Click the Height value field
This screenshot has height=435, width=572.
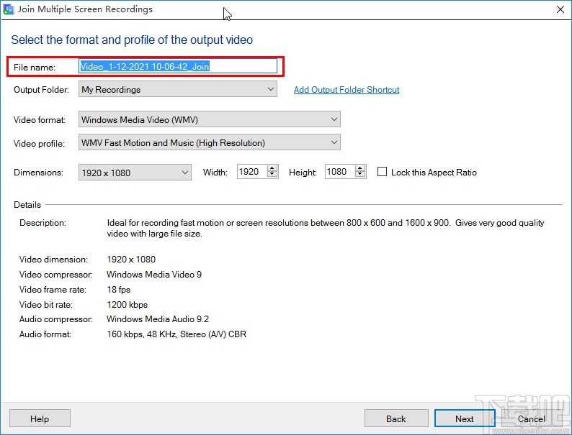point(340,172)
